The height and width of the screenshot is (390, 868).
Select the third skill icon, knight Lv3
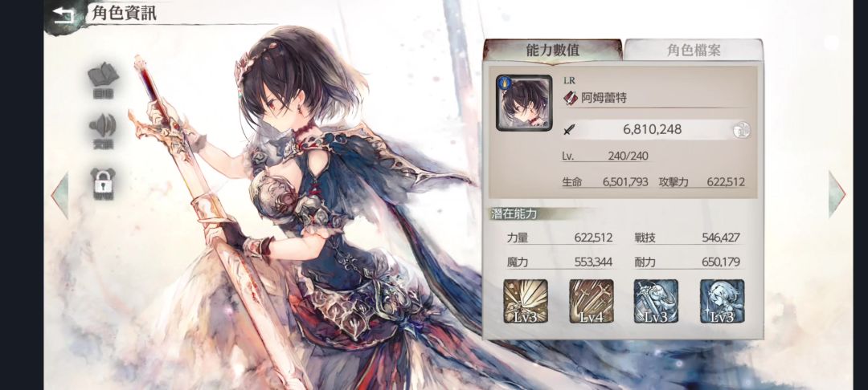656,301
